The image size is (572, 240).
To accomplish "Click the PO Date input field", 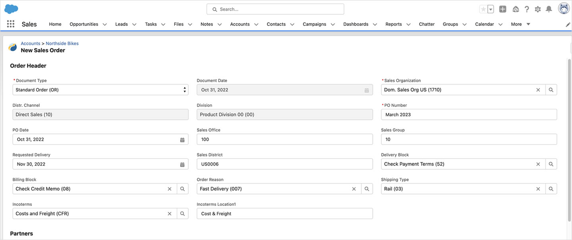I will [x=100, y=139].
